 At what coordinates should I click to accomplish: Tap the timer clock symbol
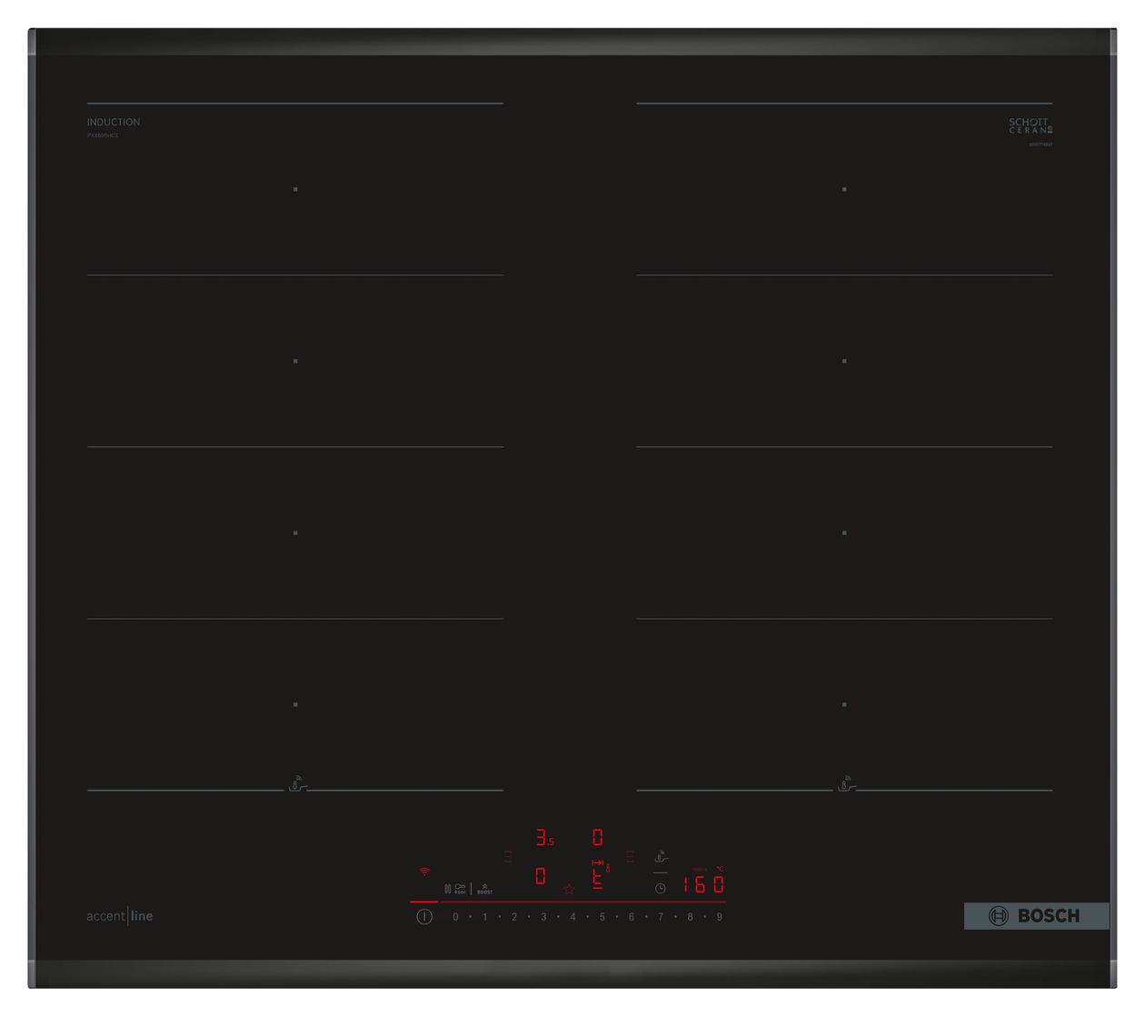(661, 888)
